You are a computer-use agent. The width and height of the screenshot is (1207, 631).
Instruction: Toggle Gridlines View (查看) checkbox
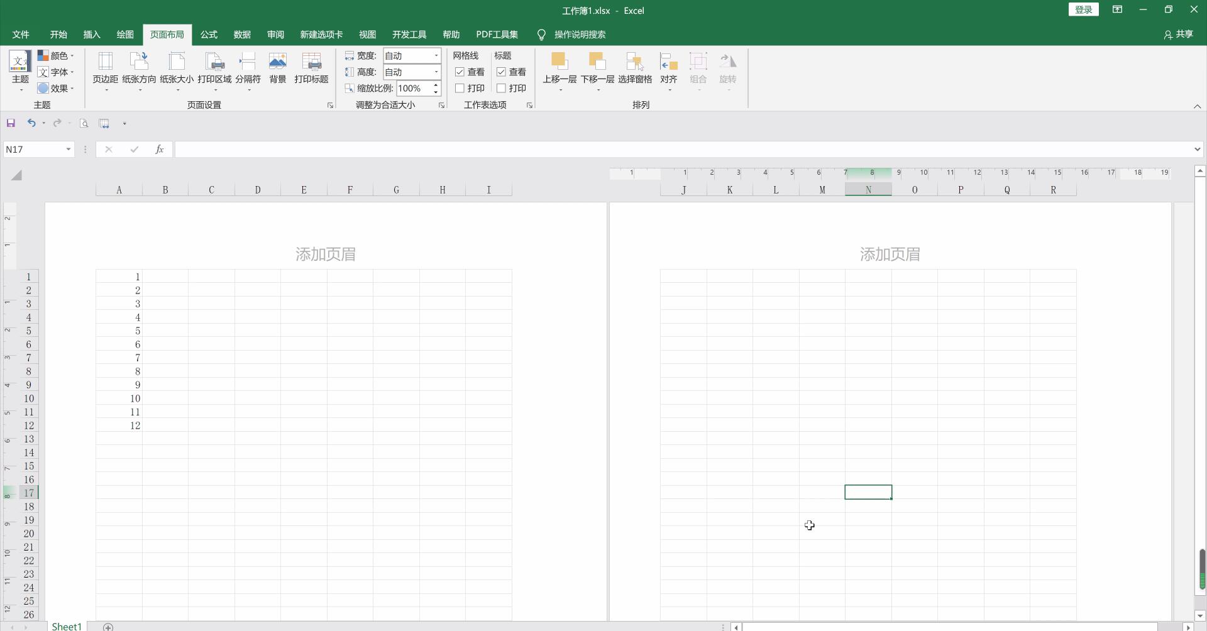[x=460, y=72]
